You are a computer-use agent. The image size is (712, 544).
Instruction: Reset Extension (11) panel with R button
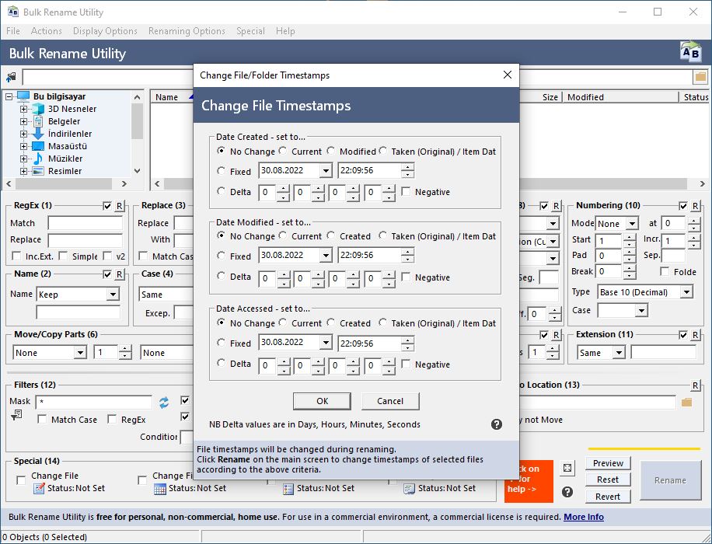point(695,335)
